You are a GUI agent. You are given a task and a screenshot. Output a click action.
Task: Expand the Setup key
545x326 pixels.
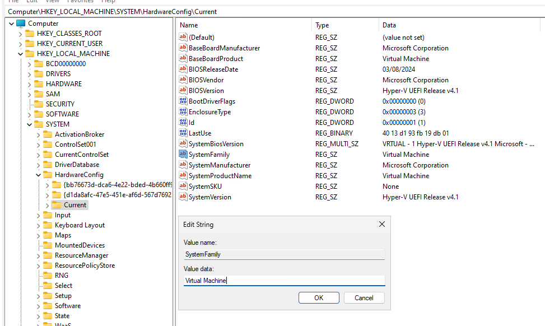coord(39,296)
